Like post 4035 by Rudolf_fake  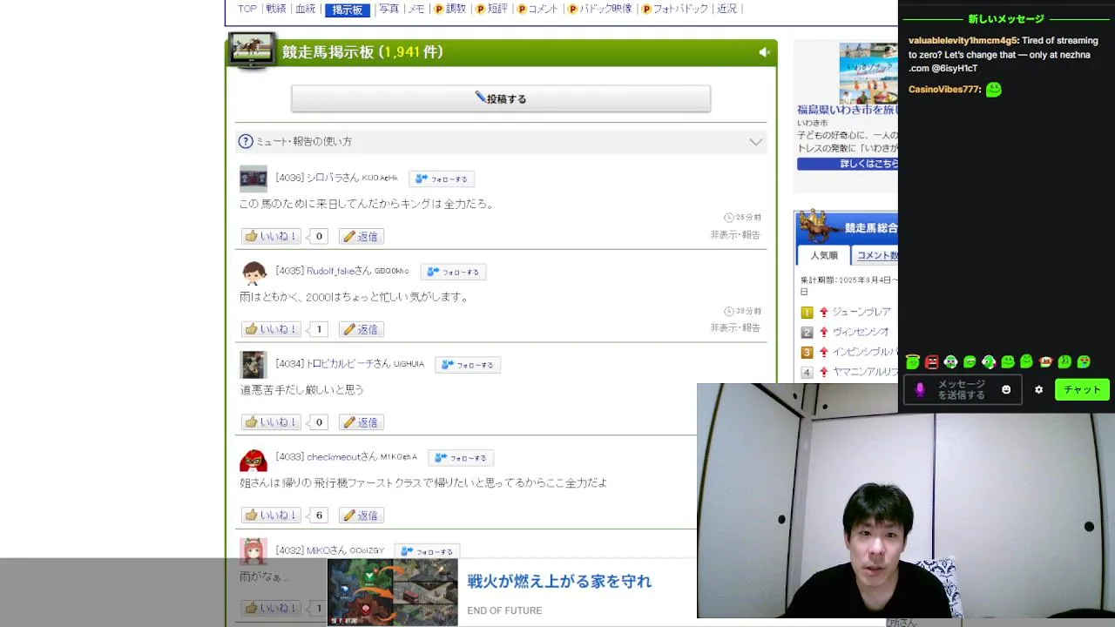tap(271, 329)
